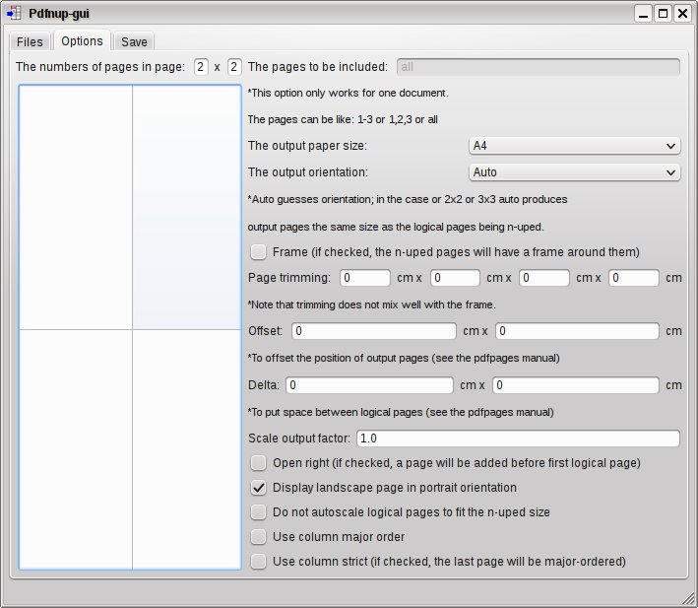Open the Save tab
This screenshot has height=608, width=698.
coord(134,41)
